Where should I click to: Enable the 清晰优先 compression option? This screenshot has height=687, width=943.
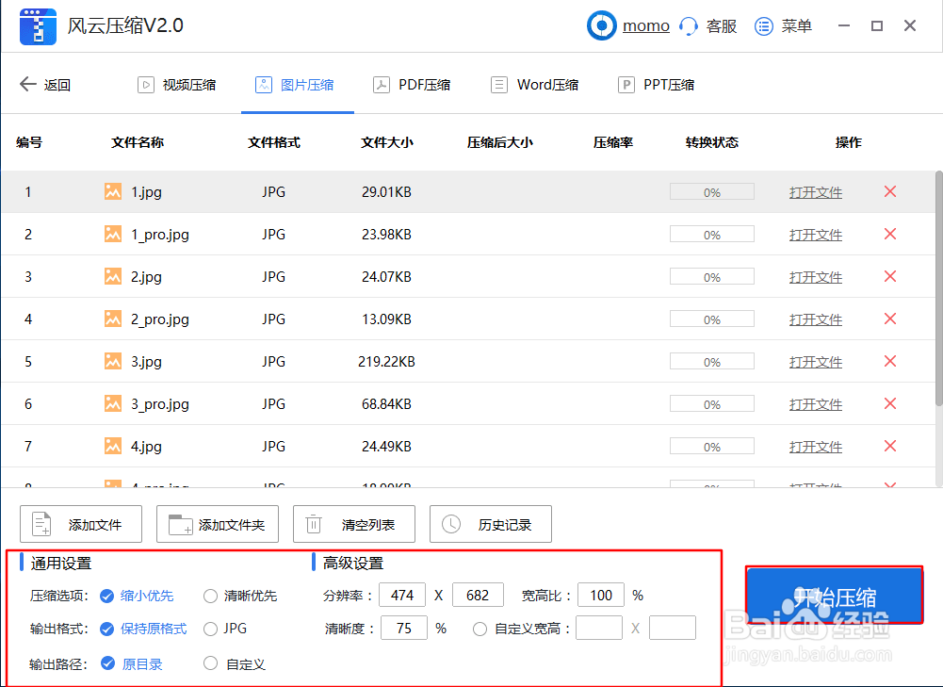coord(209,595)
